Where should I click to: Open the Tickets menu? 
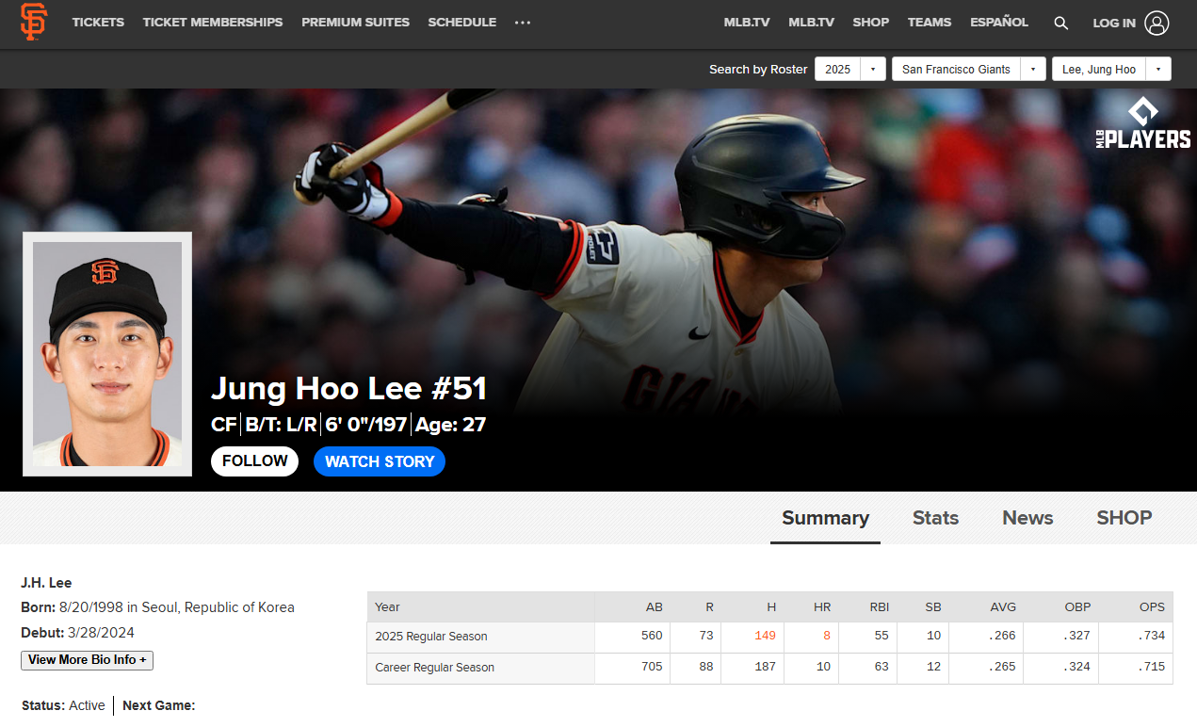(98, 23)
